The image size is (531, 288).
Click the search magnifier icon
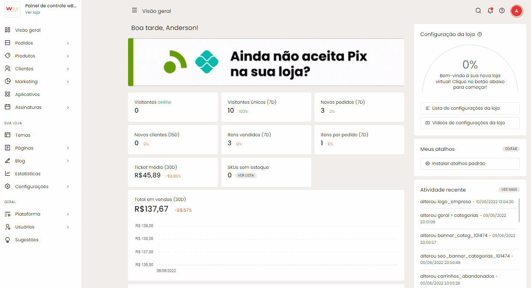(478, 11)
